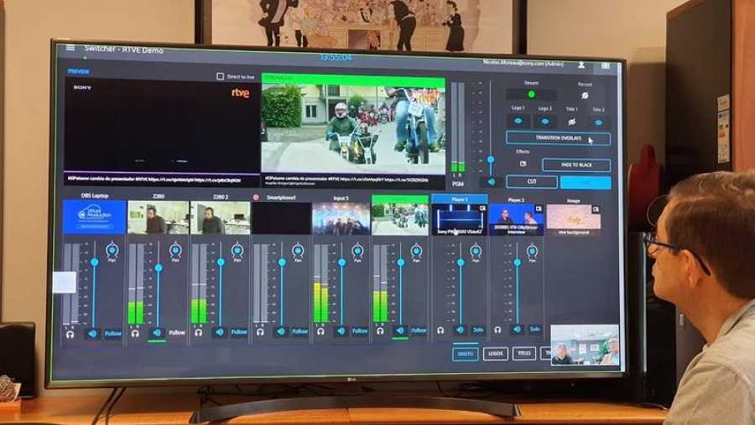Mute the Z280 channel speaker icon

point(157,333)
